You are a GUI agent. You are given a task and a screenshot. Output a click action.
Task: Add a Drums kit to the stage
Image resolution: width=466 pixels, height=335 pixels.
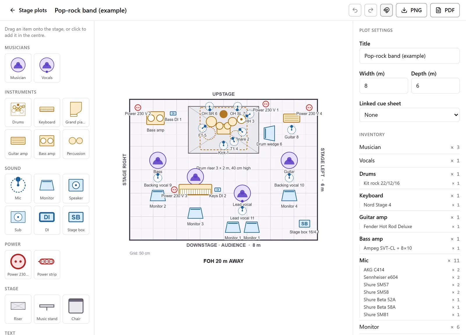18,112
